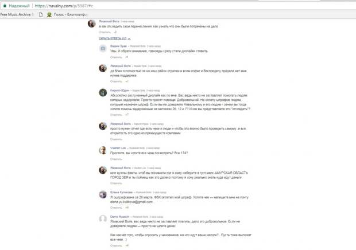Click the green secure padlock icon

(5, 6)
